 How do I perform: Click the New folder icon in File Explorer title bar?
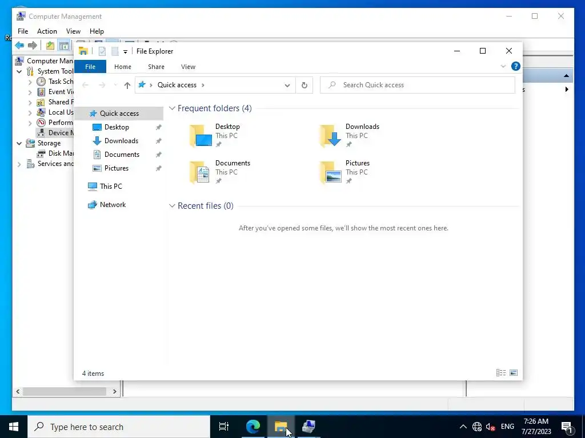[114, 51]
